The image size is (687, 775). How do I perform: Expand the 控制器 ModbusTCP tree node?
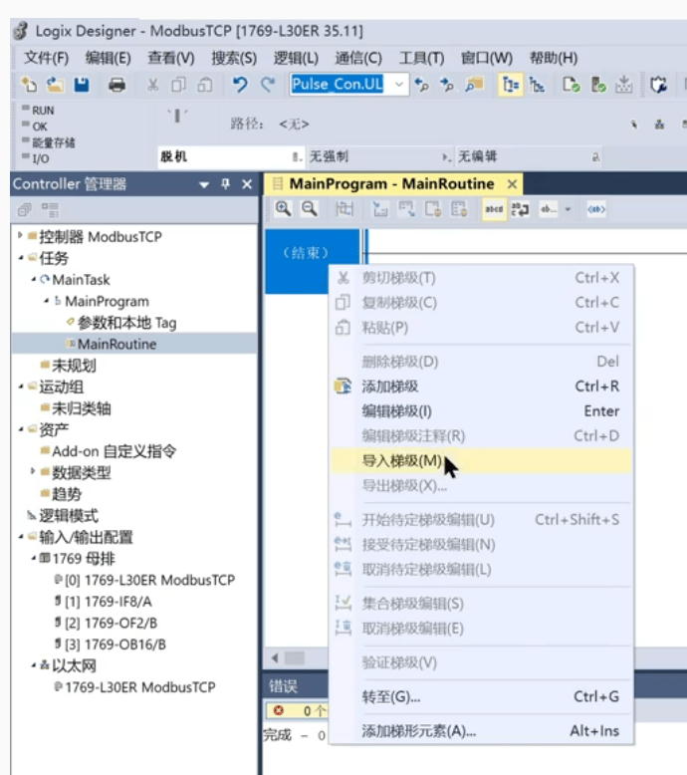coord(20,236)
